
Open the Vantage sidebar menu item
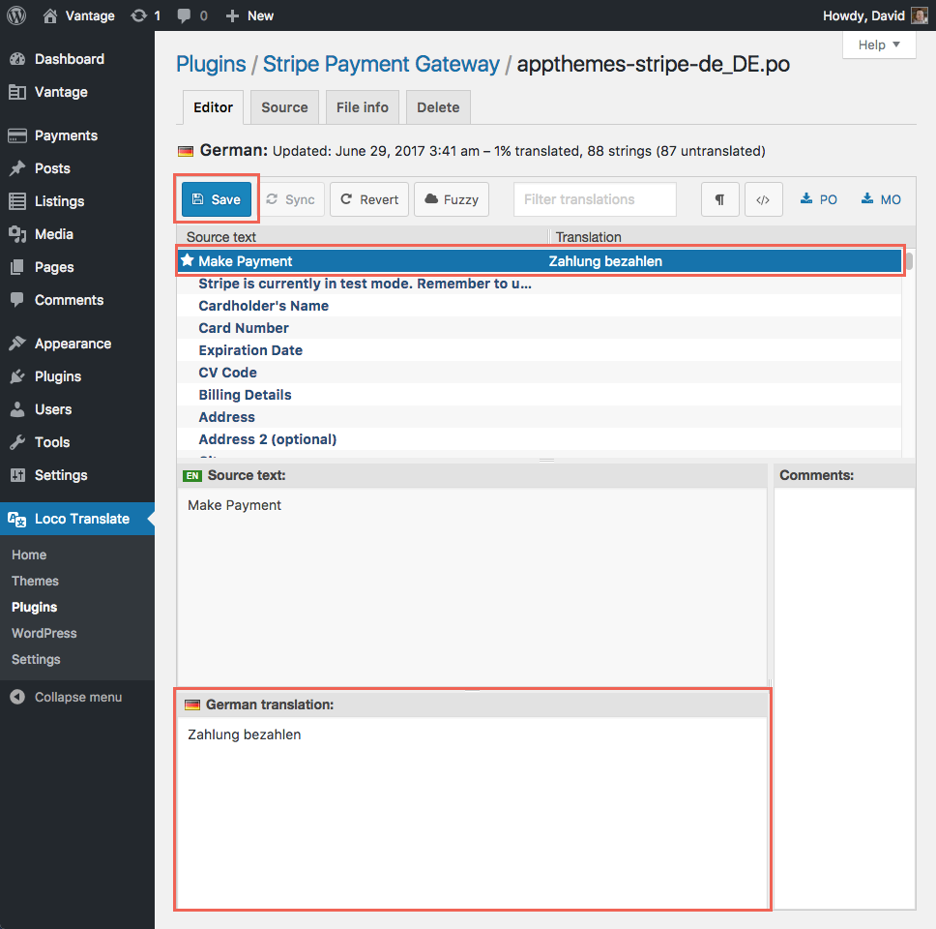click(x=77, y=92)
